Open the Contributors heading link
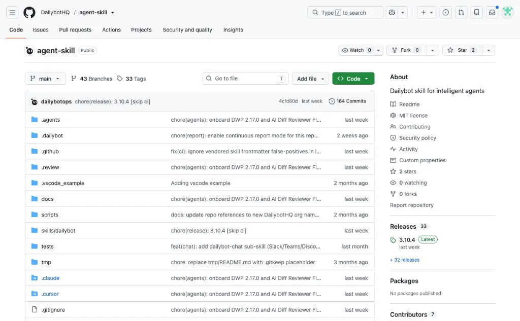Viewport: 520px width, 321px height. pos(409,315)
